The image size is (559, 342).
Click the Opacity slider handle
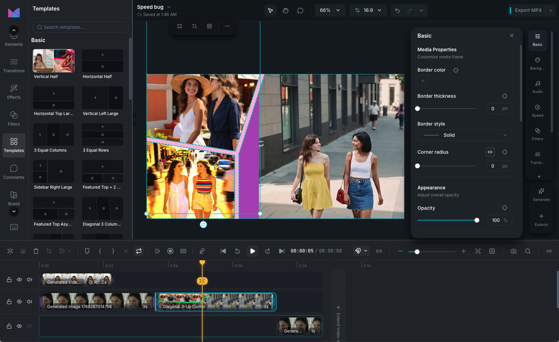pos(477,220)
